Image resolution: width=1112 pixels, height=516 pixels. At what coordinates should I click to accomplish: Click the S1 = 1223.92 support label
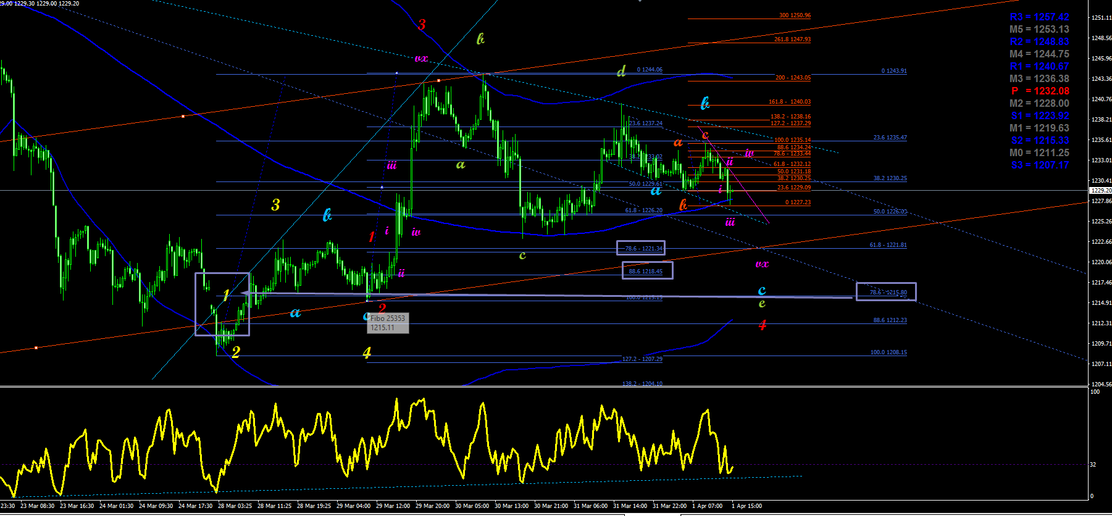[1040, 116]
